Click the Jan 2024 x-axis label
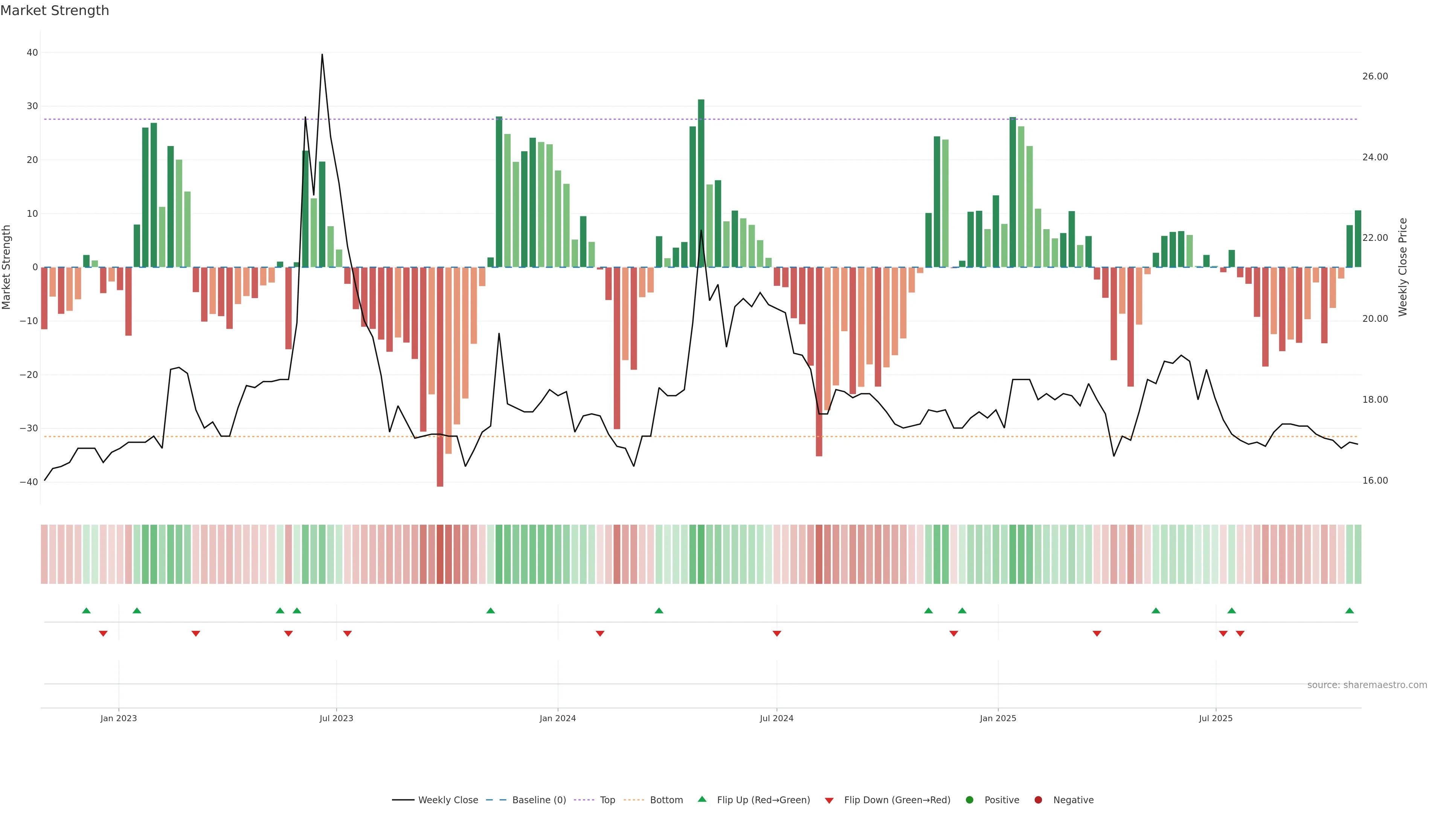This screenshot has width=1446, height=813. click(557, 718)
